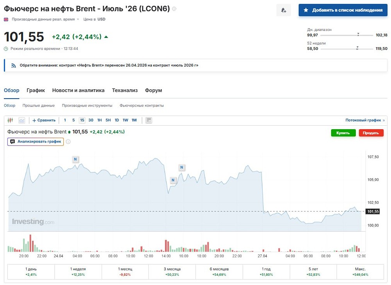391x285 pixels.
Task: Click Добавить в список наблюдения button
Action: point(343,10)
